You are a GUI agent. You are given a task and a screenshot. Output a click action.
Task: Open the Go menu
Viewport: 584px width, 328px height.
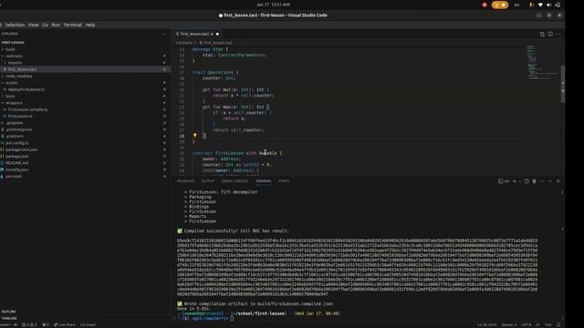pyautogui.click(x=45, y=25)
